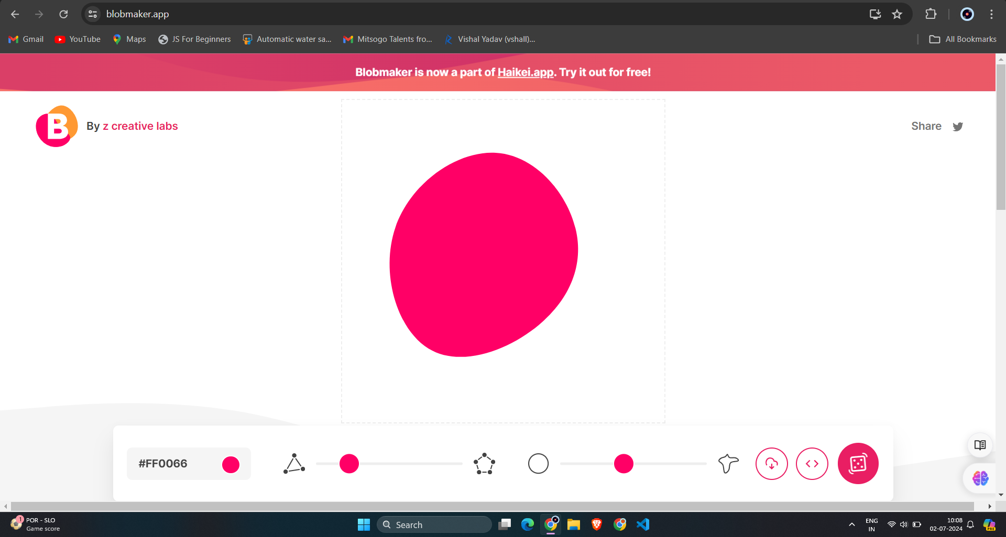Open the Haikei.app link in the banner
Image resolution: width=1006 pixels, height=537 pixels.
(x=524, y=72)
